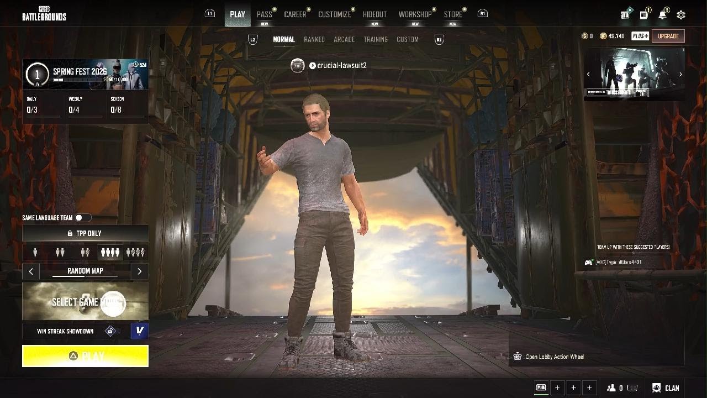
Task: Click the player name crucial-lawsuit2
Action: click(342, 66)
